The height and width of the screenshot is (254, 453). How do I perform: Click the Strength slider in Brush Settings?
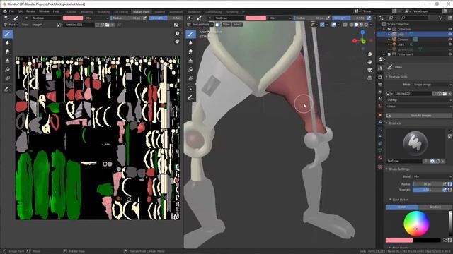coord(427,190)
